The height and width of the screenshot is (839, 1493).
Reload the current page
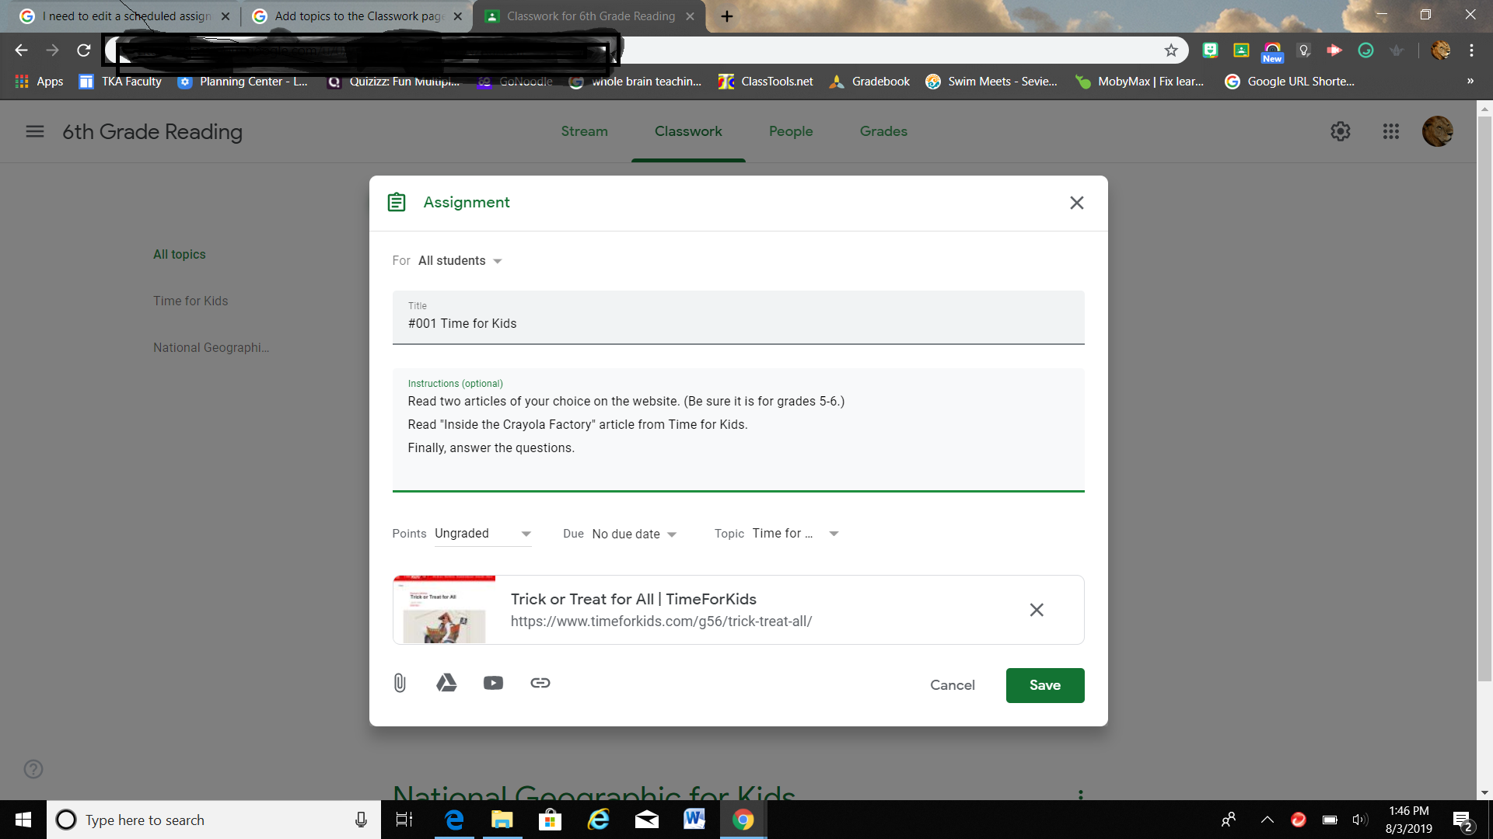coord(83,50)
